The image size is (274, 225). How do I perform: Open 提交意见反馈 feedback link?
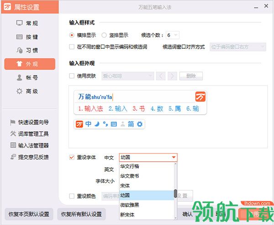[30, 157]
